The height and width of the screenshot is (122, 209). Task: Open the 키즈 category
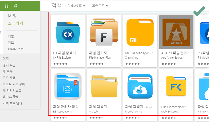pyautogui.click(x=11, y=43)
